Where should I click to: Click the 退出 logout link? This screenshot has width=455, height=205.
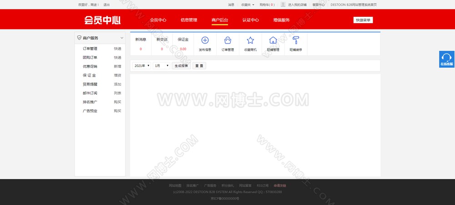tap(106, 5)
